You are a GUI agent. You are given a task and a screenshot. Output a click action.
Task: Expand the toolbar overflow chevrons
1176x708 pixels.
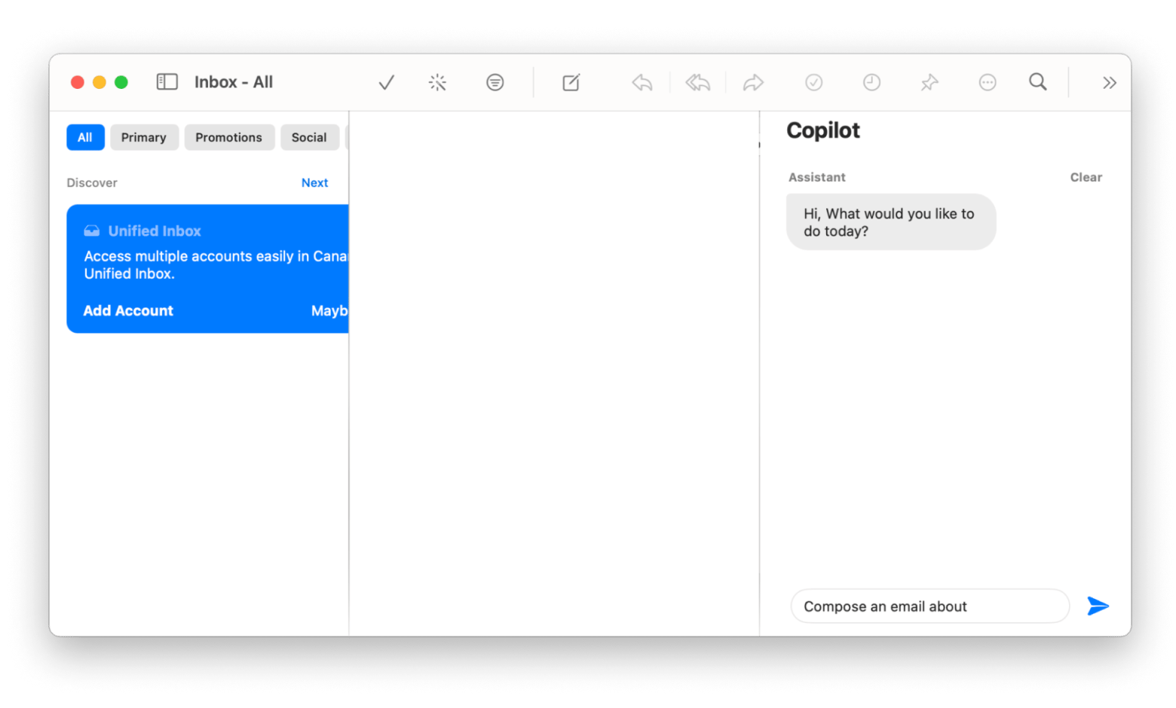point(1109,82)
